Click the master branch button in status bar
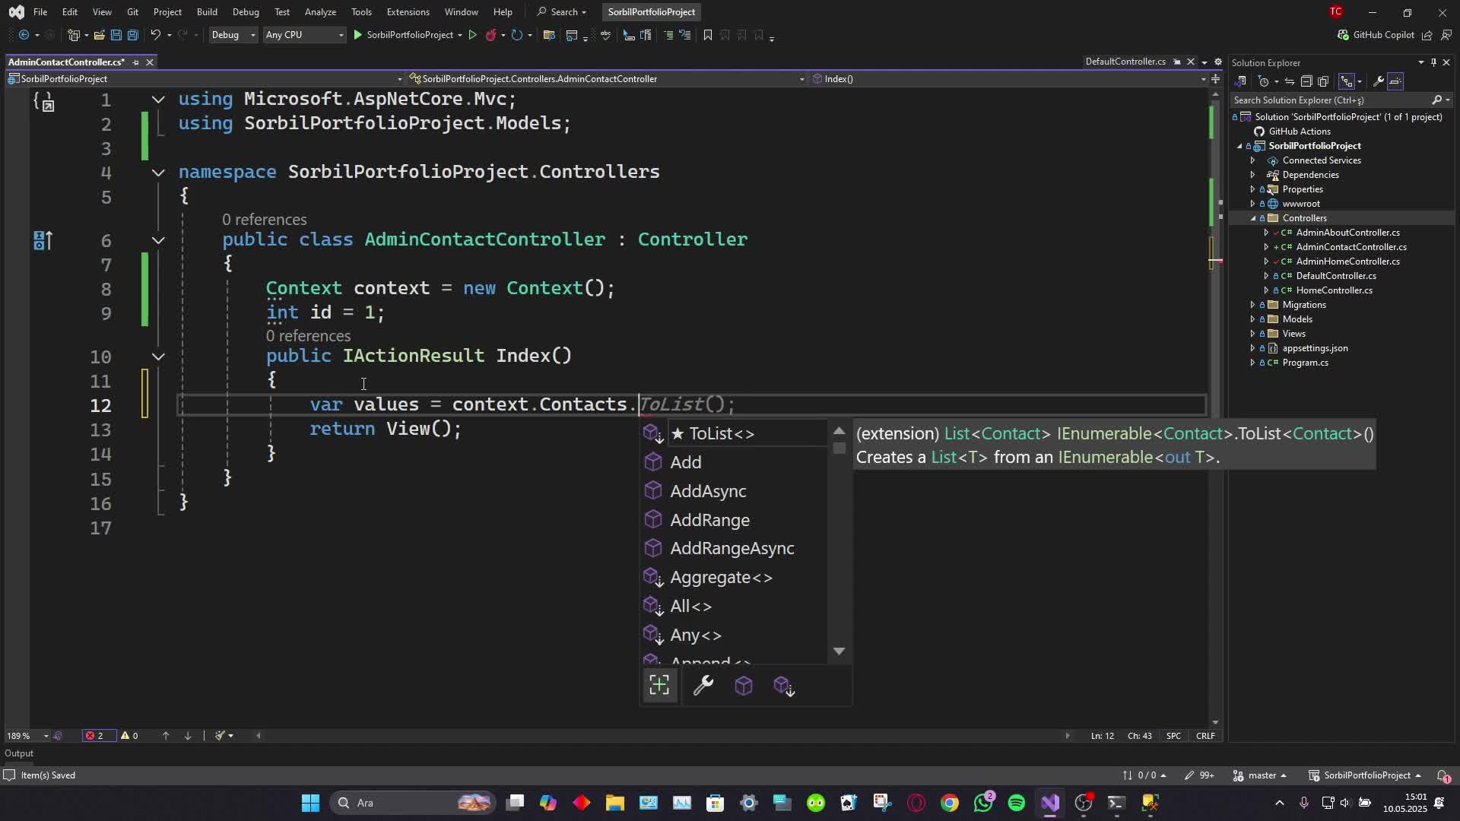Screen dimensions: 1460x821 point(1260,775)
